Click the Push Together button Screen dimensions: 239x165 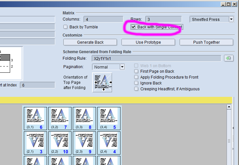coord(206,42)
